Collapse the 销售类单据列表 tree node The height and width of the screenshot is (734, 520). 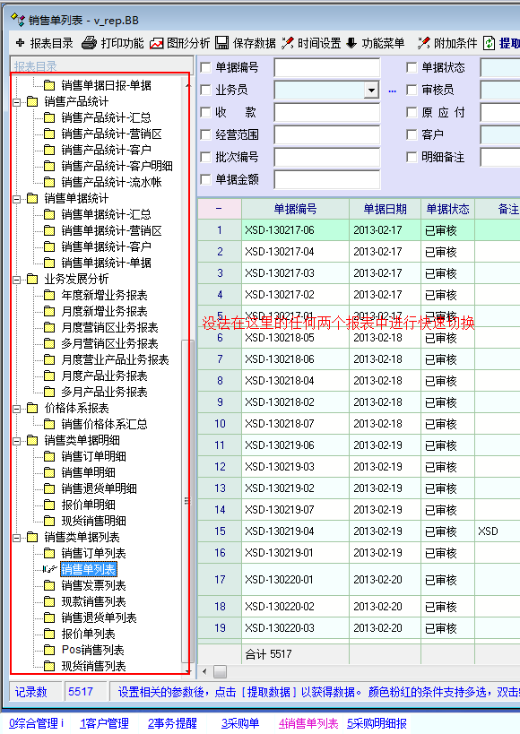click(17, 538)
